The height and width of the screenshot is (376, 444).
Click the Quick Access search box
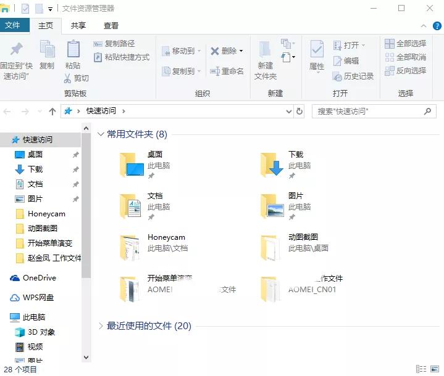(x=367, y=112)
